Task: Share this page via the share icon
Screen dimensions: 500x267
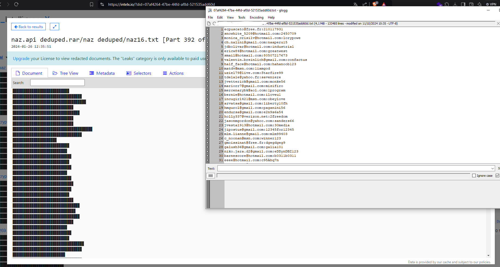Action: pos(365,4)
